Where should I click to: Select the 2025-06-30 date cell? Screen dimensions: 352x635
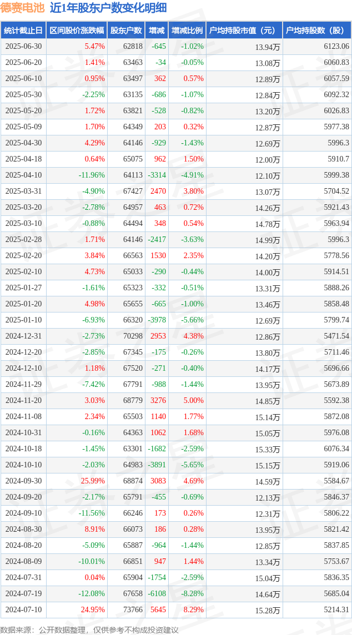coord(23,46)
